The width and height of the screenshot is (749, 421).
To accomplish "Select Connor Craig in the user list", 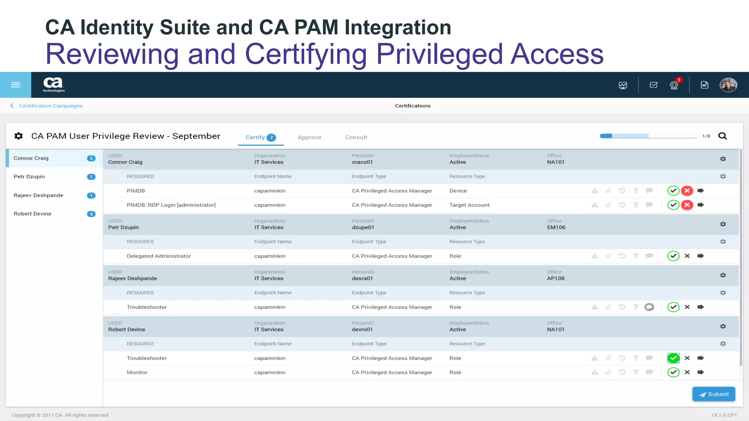I will pyautogui.click(x=54, y=158).
